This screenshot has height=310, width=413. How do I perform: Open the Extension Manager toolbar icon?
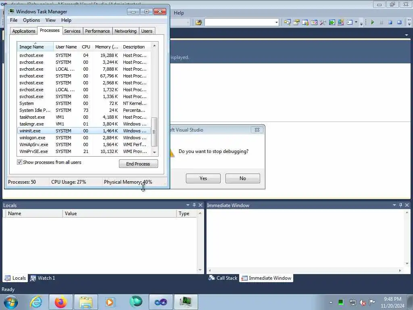(340, 23)
